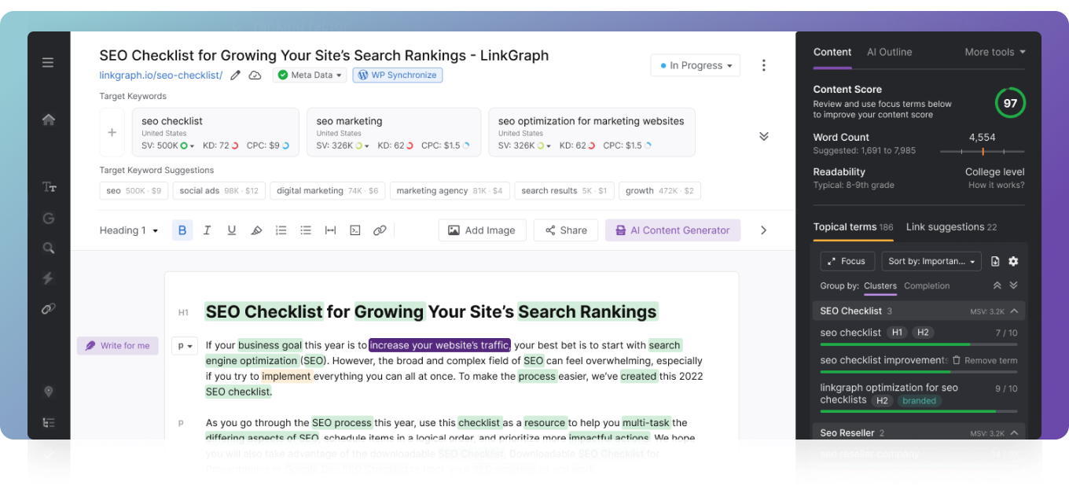1069x493 pixels.
Task: Add the social ads keyword suggestion
Action: (x=219, y=190)
